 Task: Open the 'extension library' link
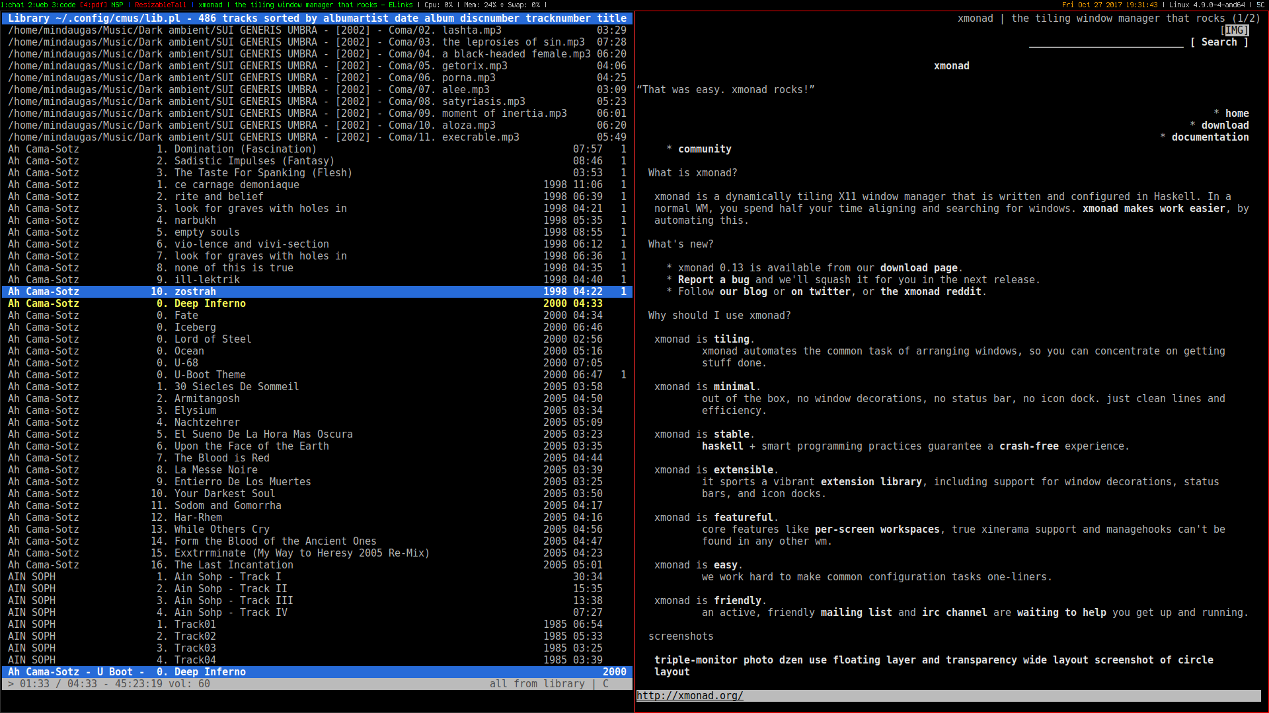871,482
